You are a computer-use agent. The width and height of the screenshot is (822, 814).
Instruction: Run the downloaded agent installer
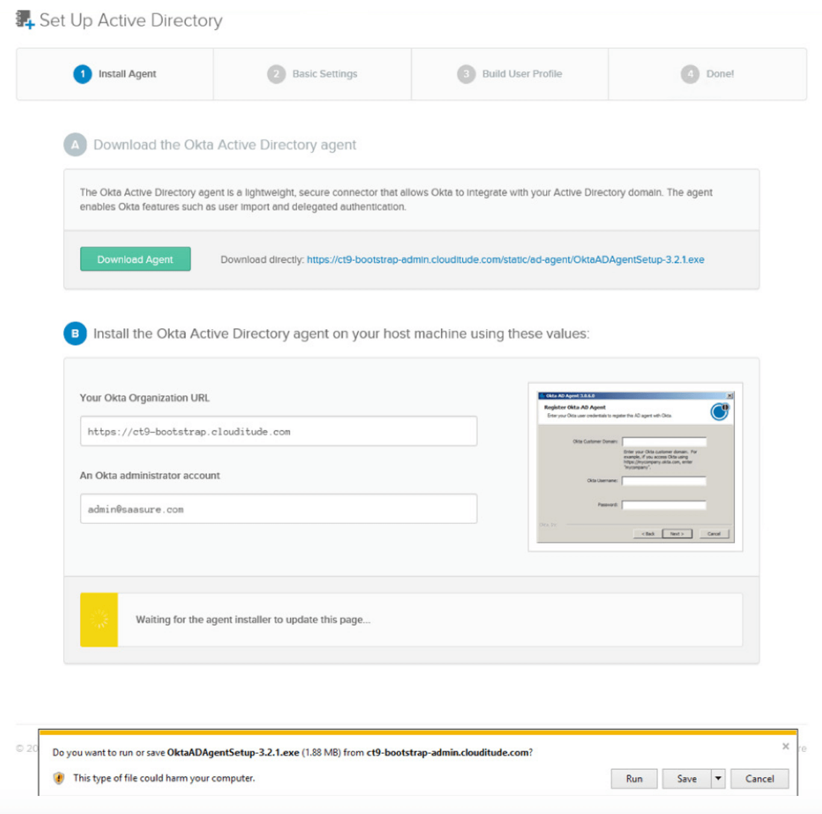point(634,778)
